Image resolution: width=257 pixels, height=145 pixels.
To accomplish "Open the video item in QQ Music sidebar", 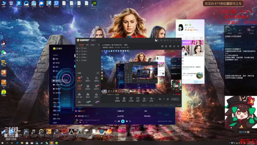I will (56, 67).
